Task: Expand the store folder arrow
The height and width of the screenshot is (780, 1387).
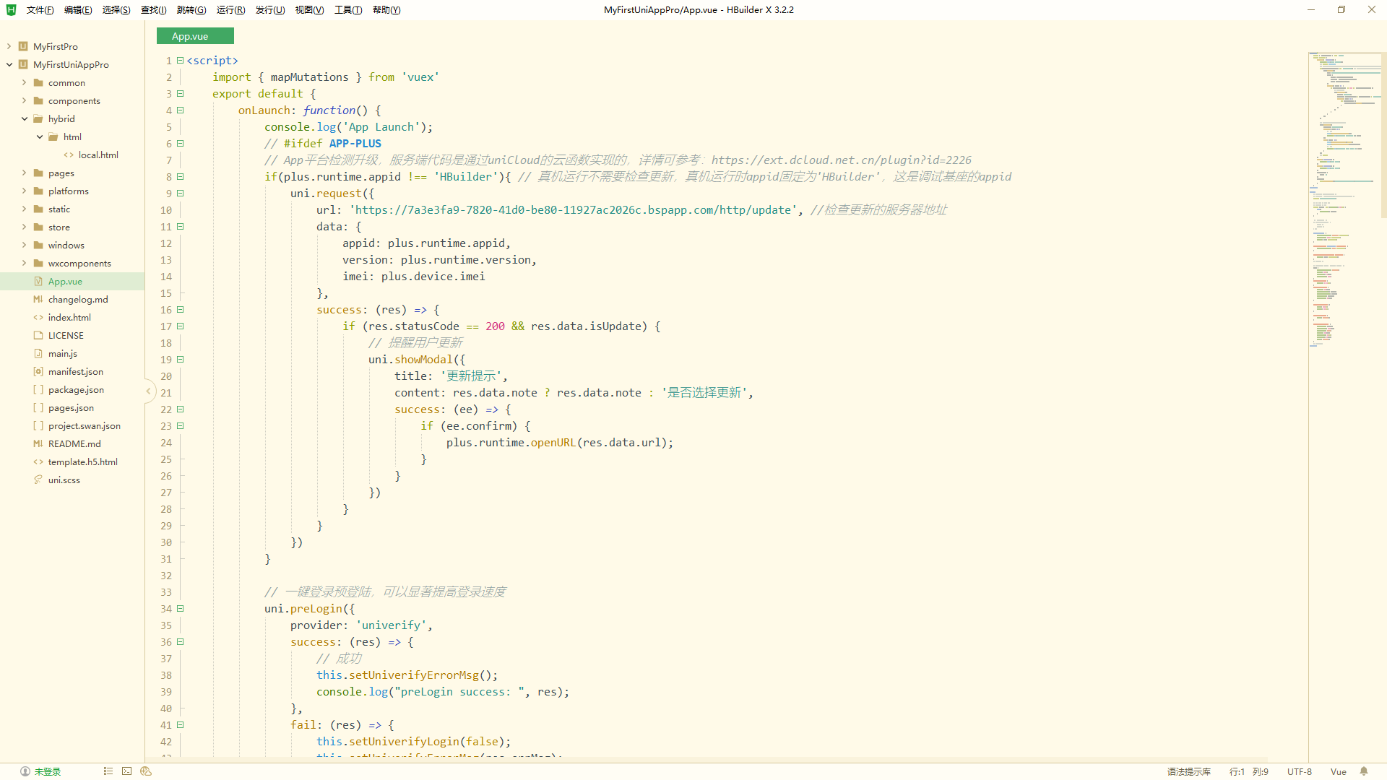Action: pos(24,227)
